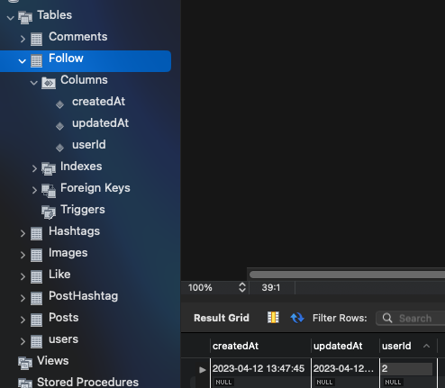445x388 pixels.
Task: Click the horizontal scrollbar in the editor
Action: (x=347, y=275)
